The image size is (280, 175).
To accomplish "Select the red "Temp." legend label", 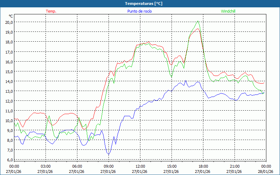I will pos(51,11).
